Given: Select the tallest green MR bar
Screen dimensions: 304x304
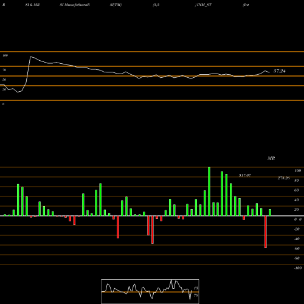Looking at the screenshot, I should (209, 192).
